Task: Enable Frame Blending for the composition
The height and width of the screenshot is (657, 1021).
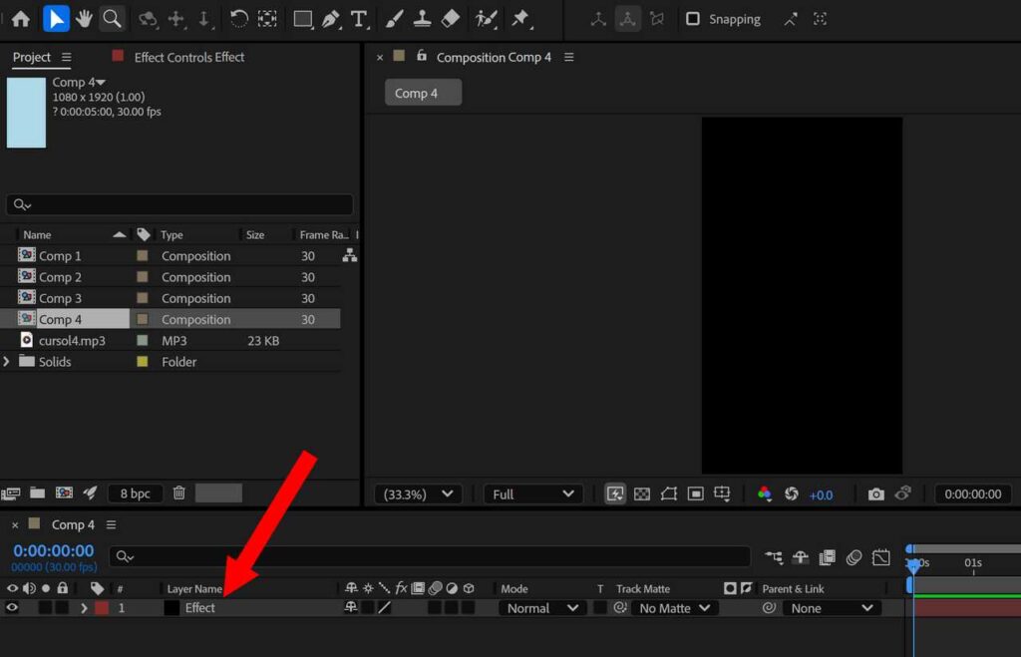Action: 827,557
